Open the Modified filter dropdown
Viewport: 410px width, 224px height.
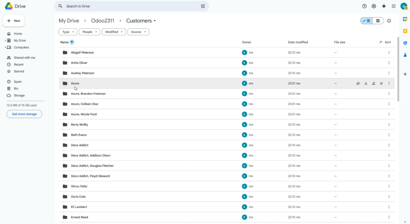114,32
